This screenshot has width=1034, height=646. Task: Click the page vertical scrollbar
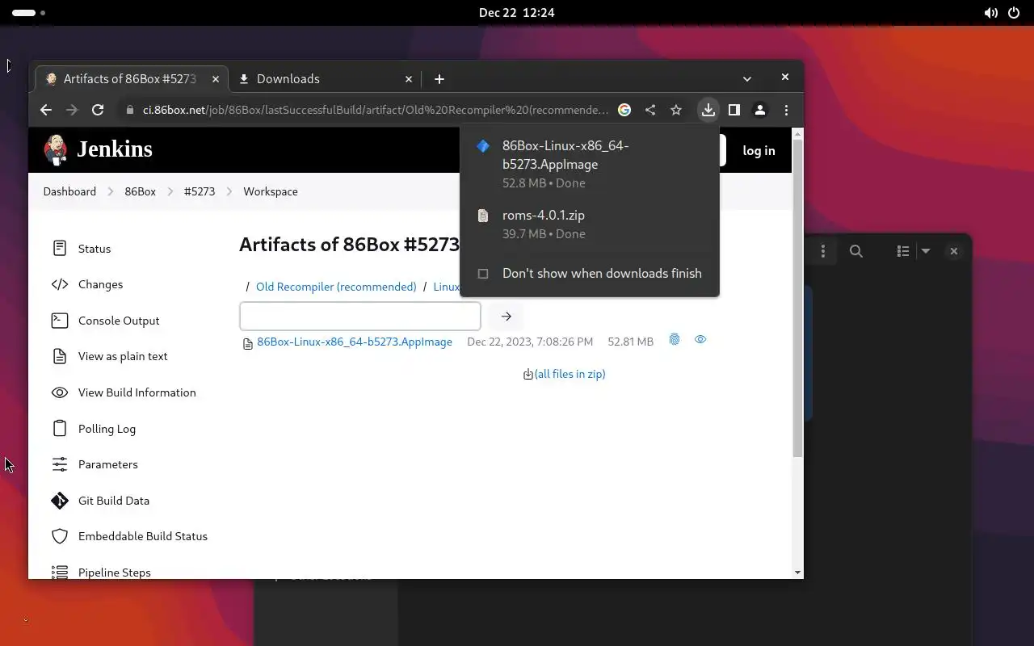click(797, 299)
